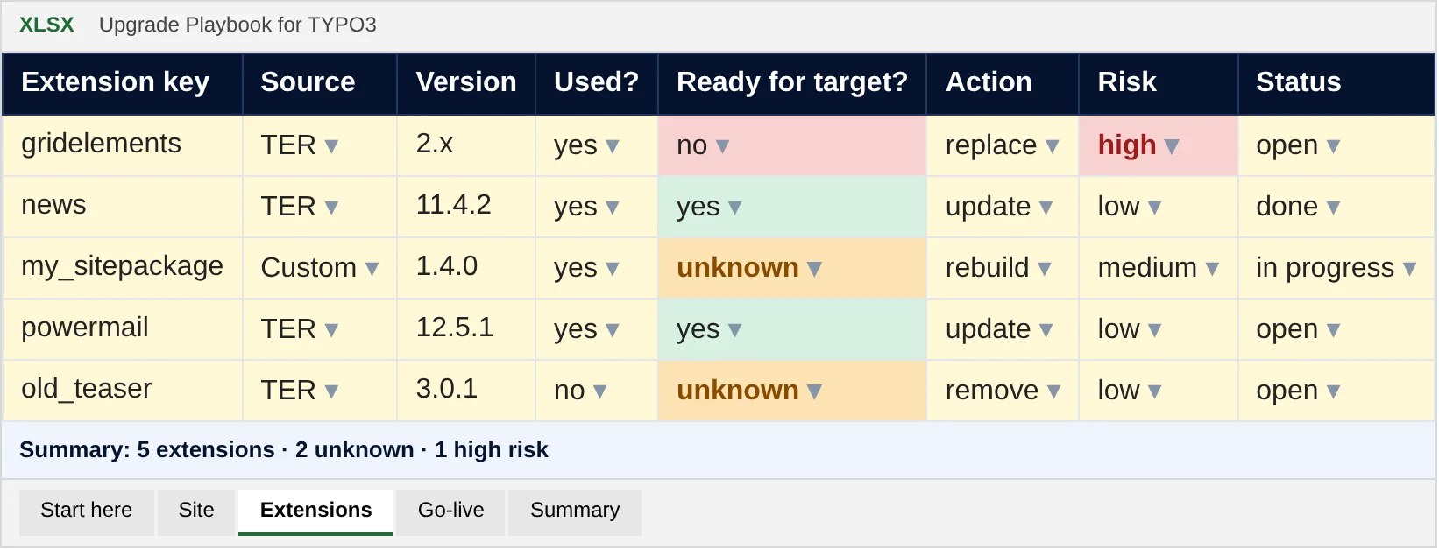Open the medium risk dropdown arrow

click(x=1212, y=269)
